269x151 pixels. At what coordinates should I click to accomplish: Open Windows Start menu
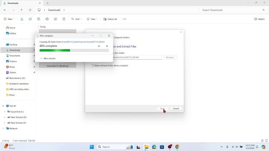tap(92, 147)
